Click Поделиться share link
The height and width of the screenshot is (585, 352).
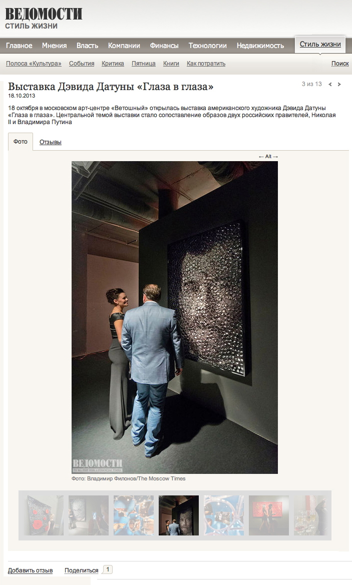click(82, 570)
